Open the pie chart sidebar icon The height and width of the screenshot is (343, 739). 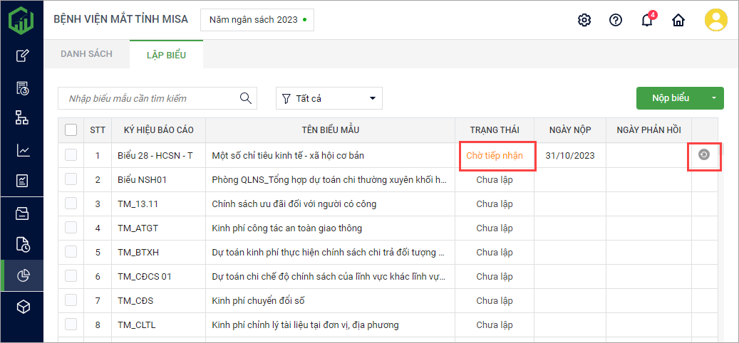[23, 275]
